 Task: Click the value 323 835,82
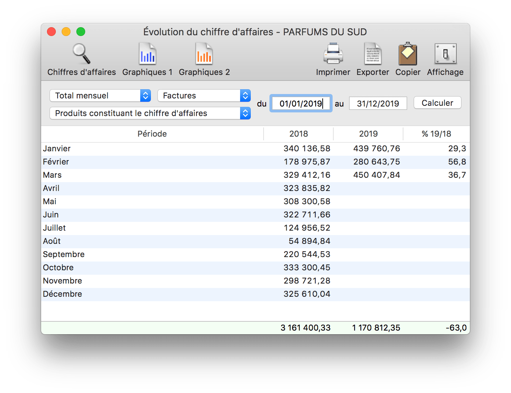tap(307, 188)
